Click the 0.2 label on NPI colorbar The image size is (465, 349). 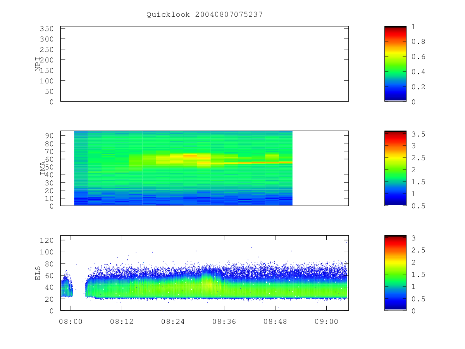click(418, 86)
